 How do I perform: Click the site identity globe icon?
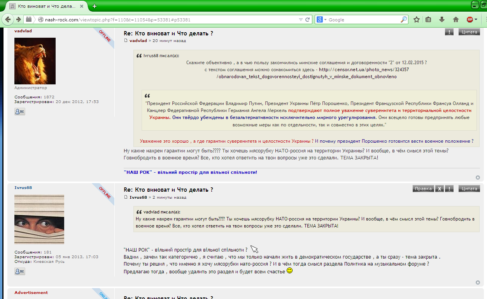[40, 19]
